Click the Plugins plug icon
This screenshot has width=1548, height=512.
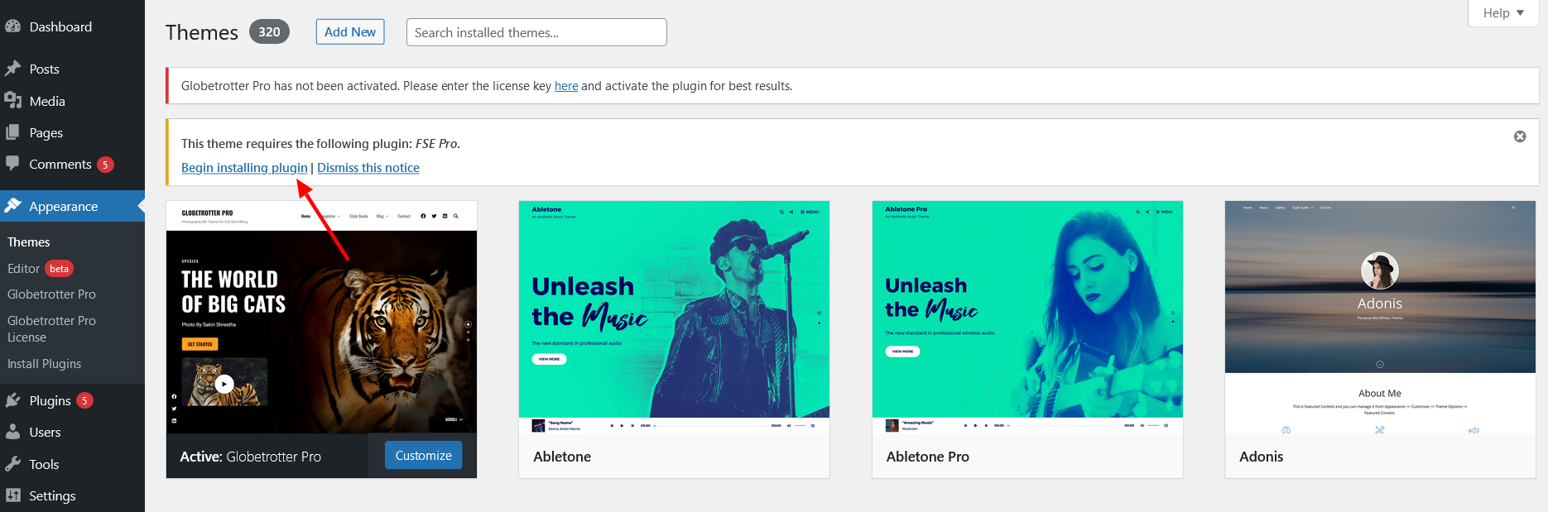[x=12, y=400]
